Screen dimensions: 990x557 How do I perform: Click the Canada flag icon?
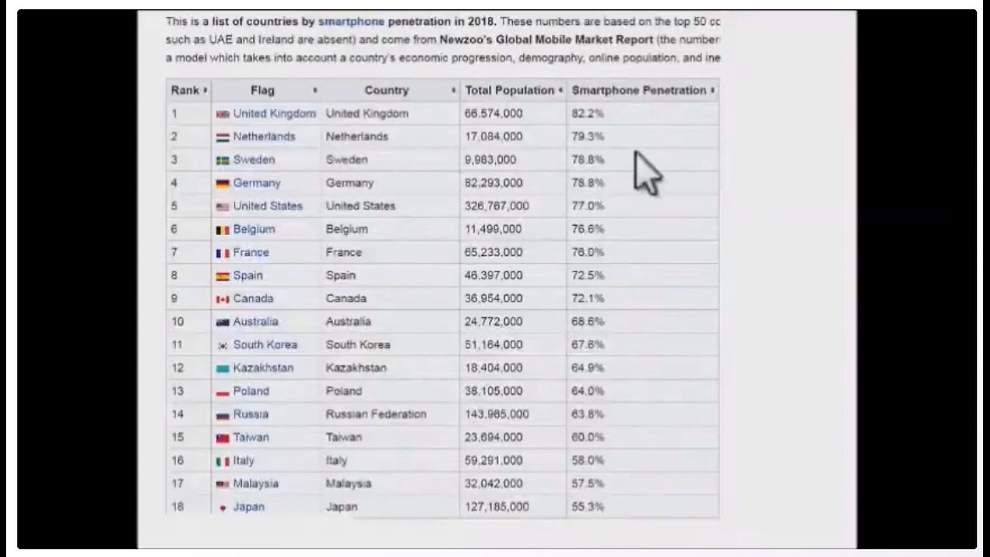223,299
